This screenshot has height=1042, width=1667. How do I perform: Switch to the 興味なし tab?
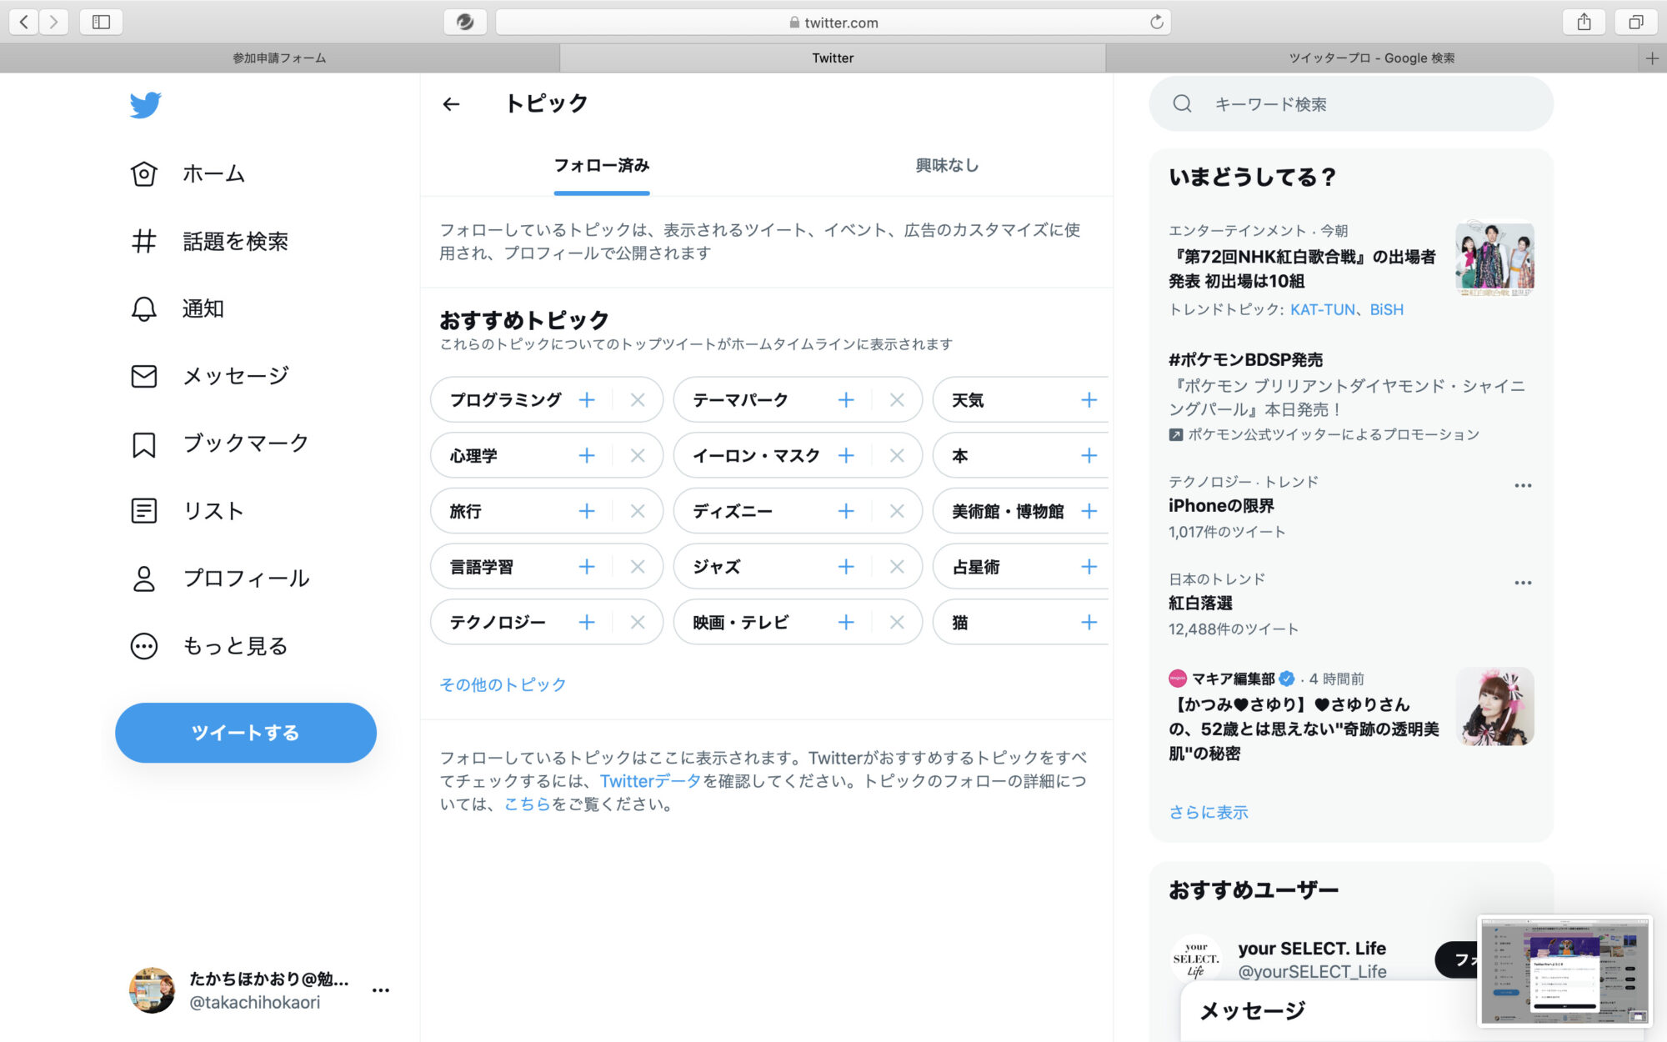pyautogui.click(x=947, y=165)
